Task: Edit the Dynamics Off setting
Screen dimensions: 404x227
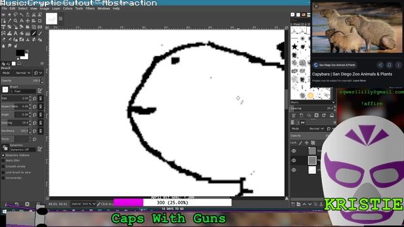Action: (40, 149)
